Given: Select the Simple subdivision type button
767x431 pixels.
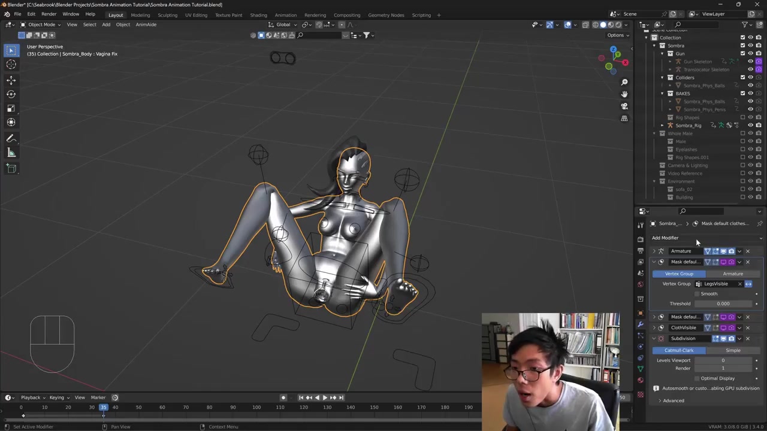Looking at the screenshot, I should pos(732,350).
